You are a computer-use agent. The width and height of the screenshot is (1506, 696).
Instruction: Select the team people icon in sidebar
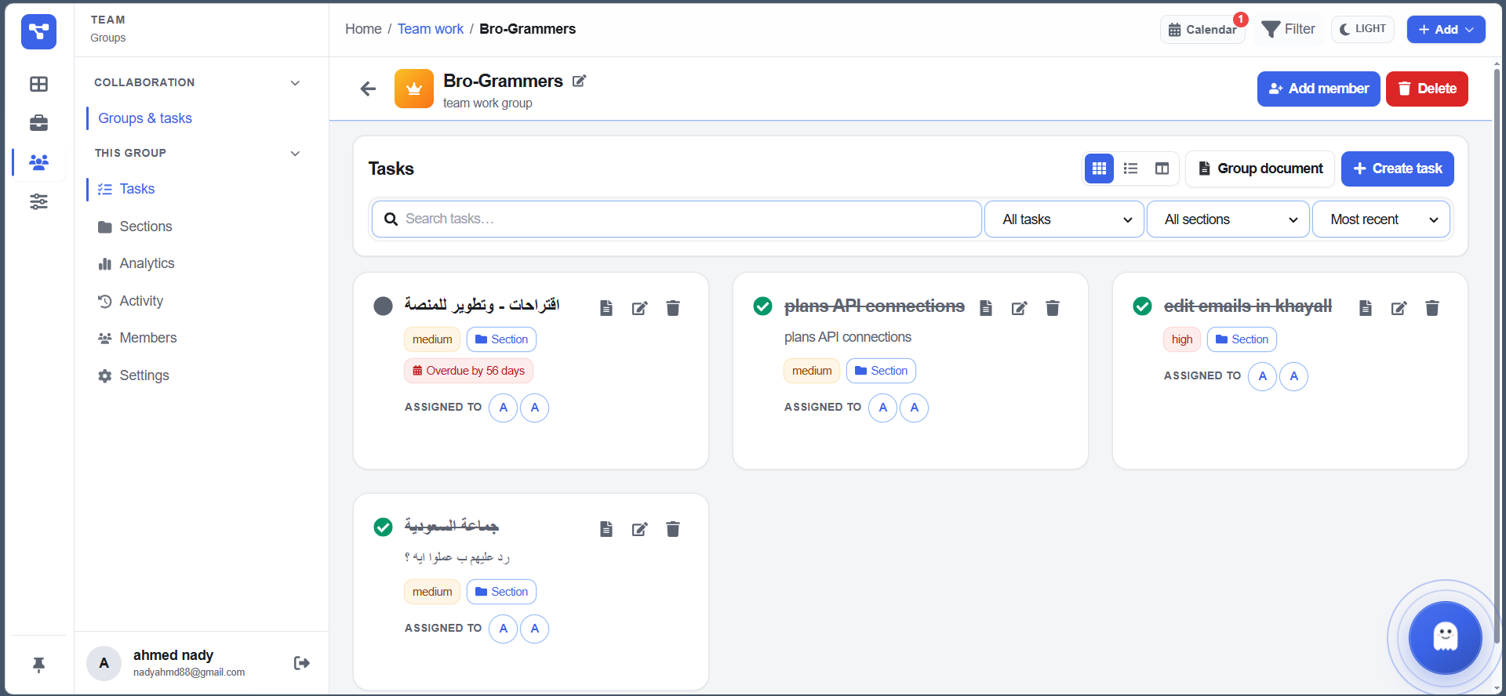pyautogui.click(x=38, y=162)
